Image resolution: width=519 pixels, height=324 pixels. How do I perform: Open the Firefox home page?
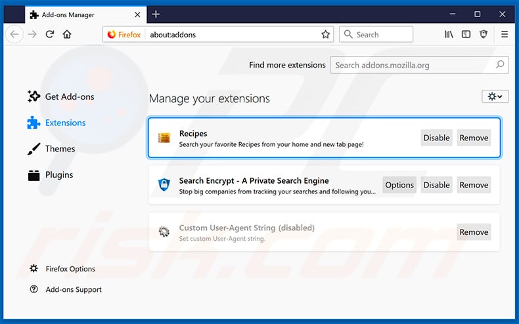tap(67, 34)
